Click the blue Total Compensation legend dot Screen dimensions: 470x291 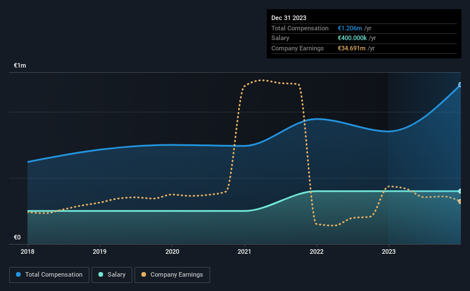[18, 274]
